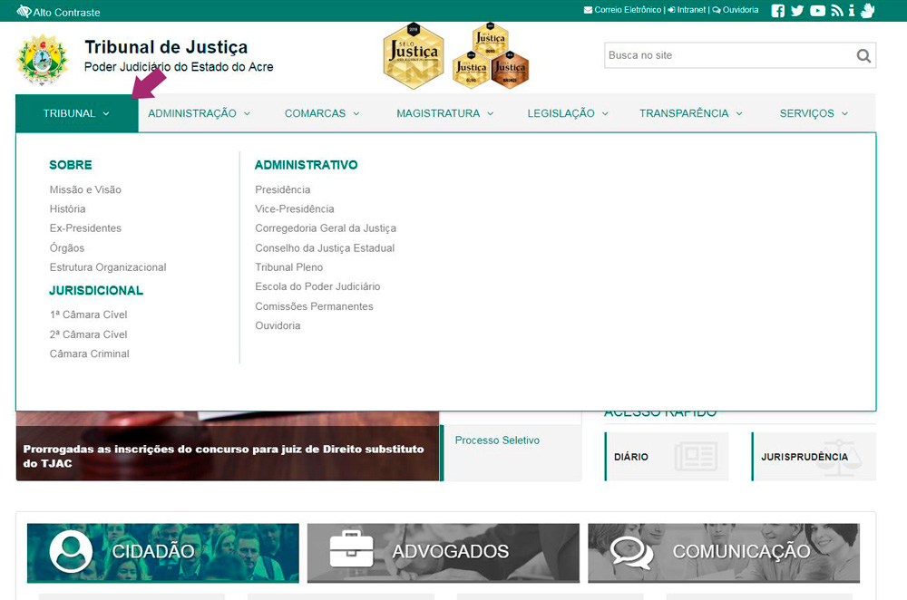Expand the ADMINISTRAÇÃO dropdown menu
The width and height of the screenshot is (907, 600).
pyautogui.click(x=199, y=113)
